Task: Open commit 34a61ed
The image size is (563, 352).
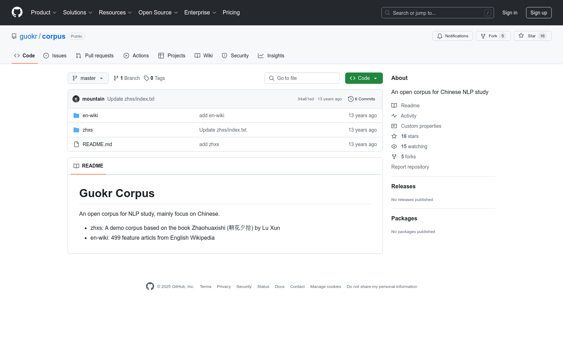Action: tap(305, 99)
